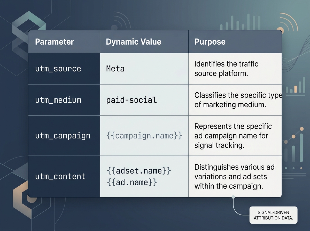Select the utm_medium parameter cell
This screenshot has height=231, width=310.
[64, 100]
